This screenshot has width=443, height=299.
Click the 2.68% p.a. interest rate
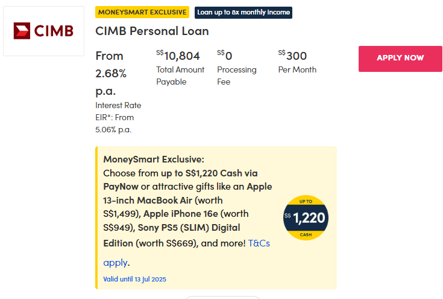pyautogui.click(x=111, y=74)
